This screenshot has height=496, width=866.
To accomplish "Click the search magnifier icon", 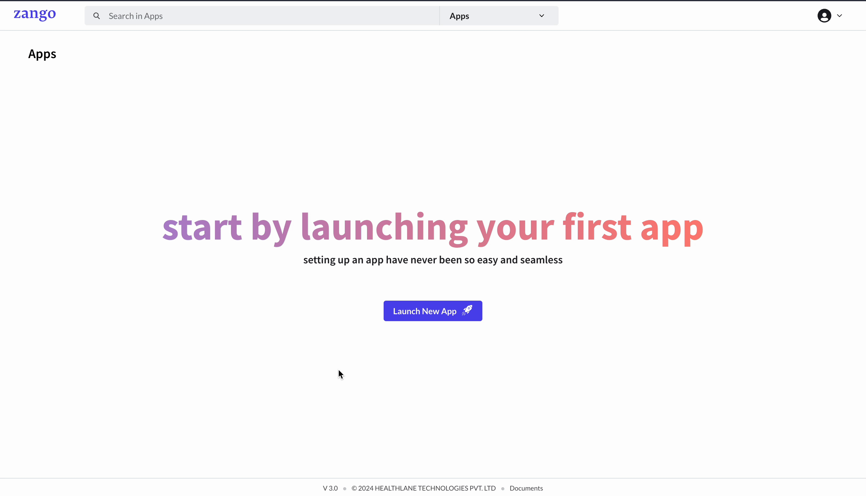I will coord(96,15).
